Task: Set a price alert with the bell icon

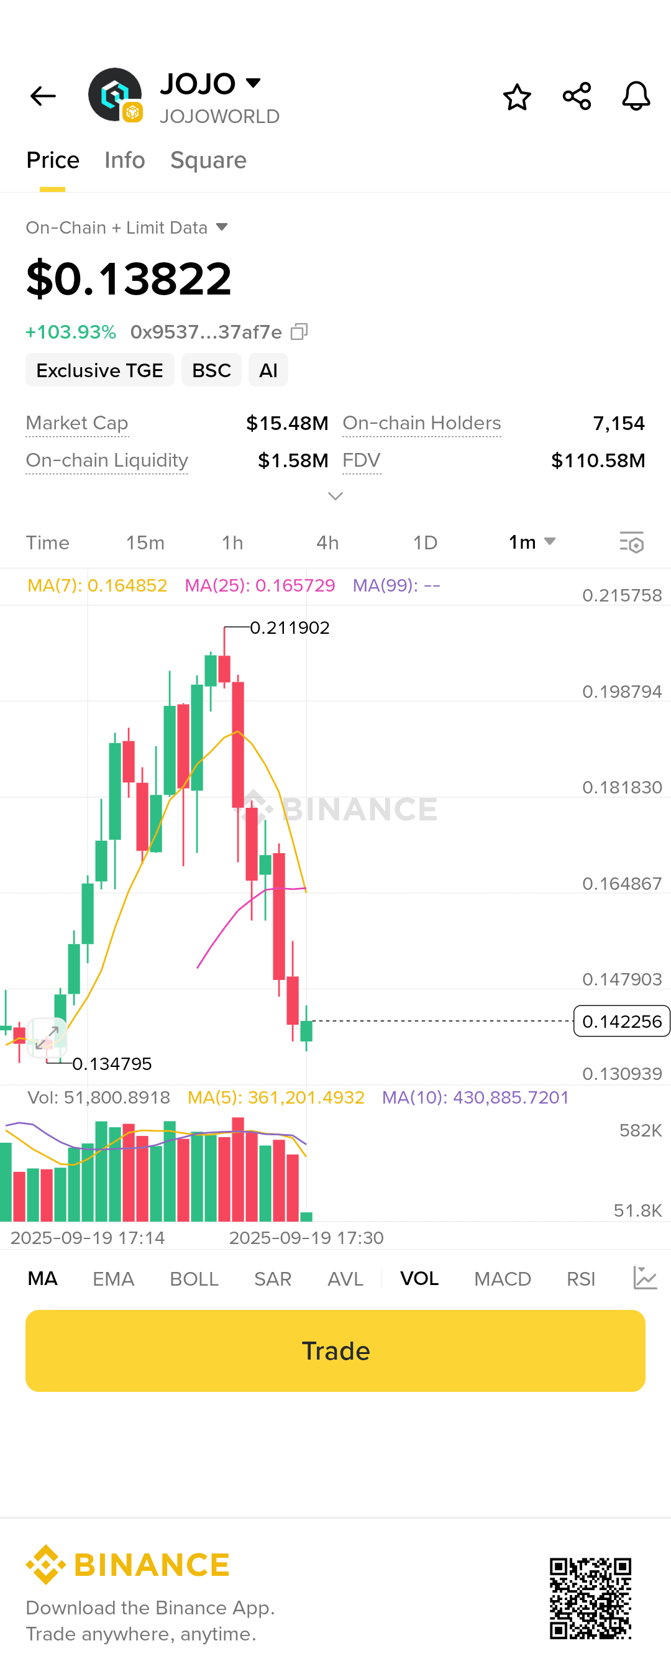Action: (x=636, y=96)
